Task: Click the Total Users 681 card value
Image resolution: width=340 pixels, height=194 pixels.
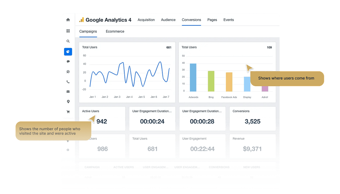Action: tap(152, 149)
